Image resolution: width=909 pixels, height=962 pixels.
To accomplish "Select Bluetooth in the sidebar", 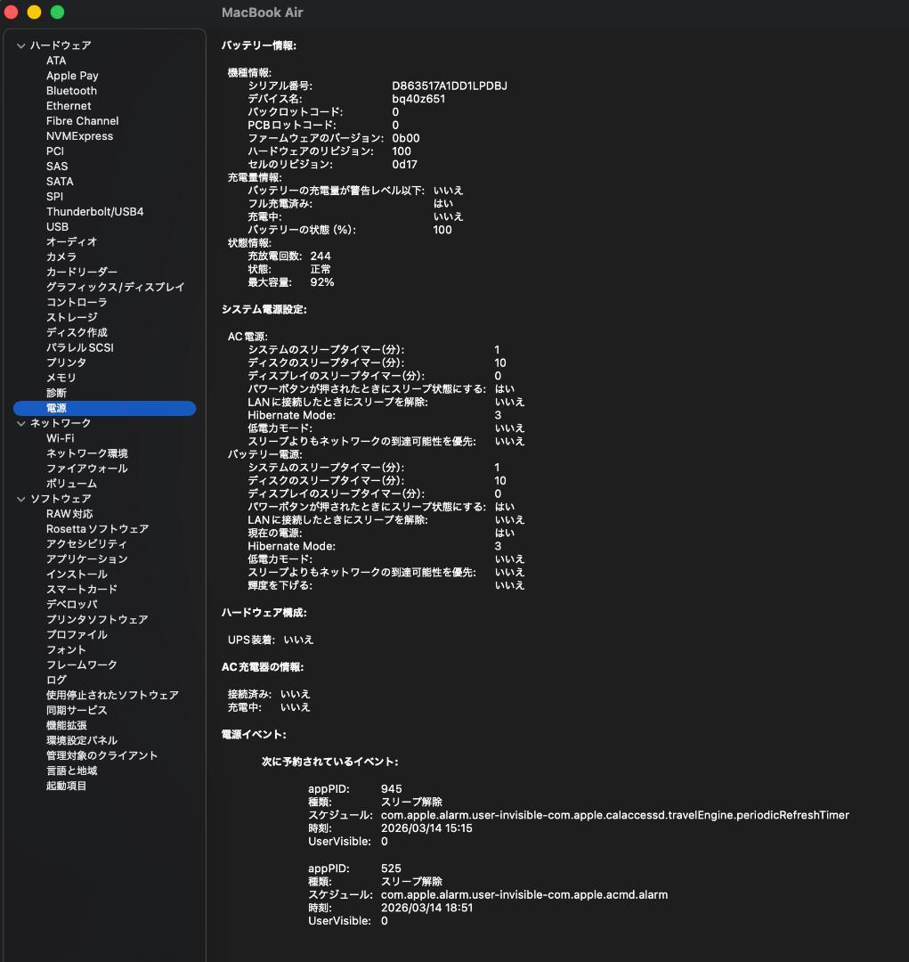I will pos(71,91).
